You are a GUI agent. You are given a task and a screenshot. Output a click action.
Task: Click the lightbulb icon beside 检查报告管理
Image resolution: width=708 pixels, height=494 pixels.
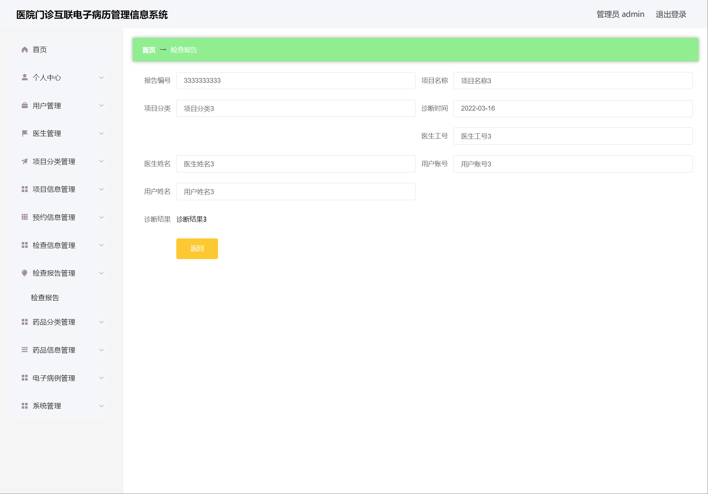tap(25, 273)
